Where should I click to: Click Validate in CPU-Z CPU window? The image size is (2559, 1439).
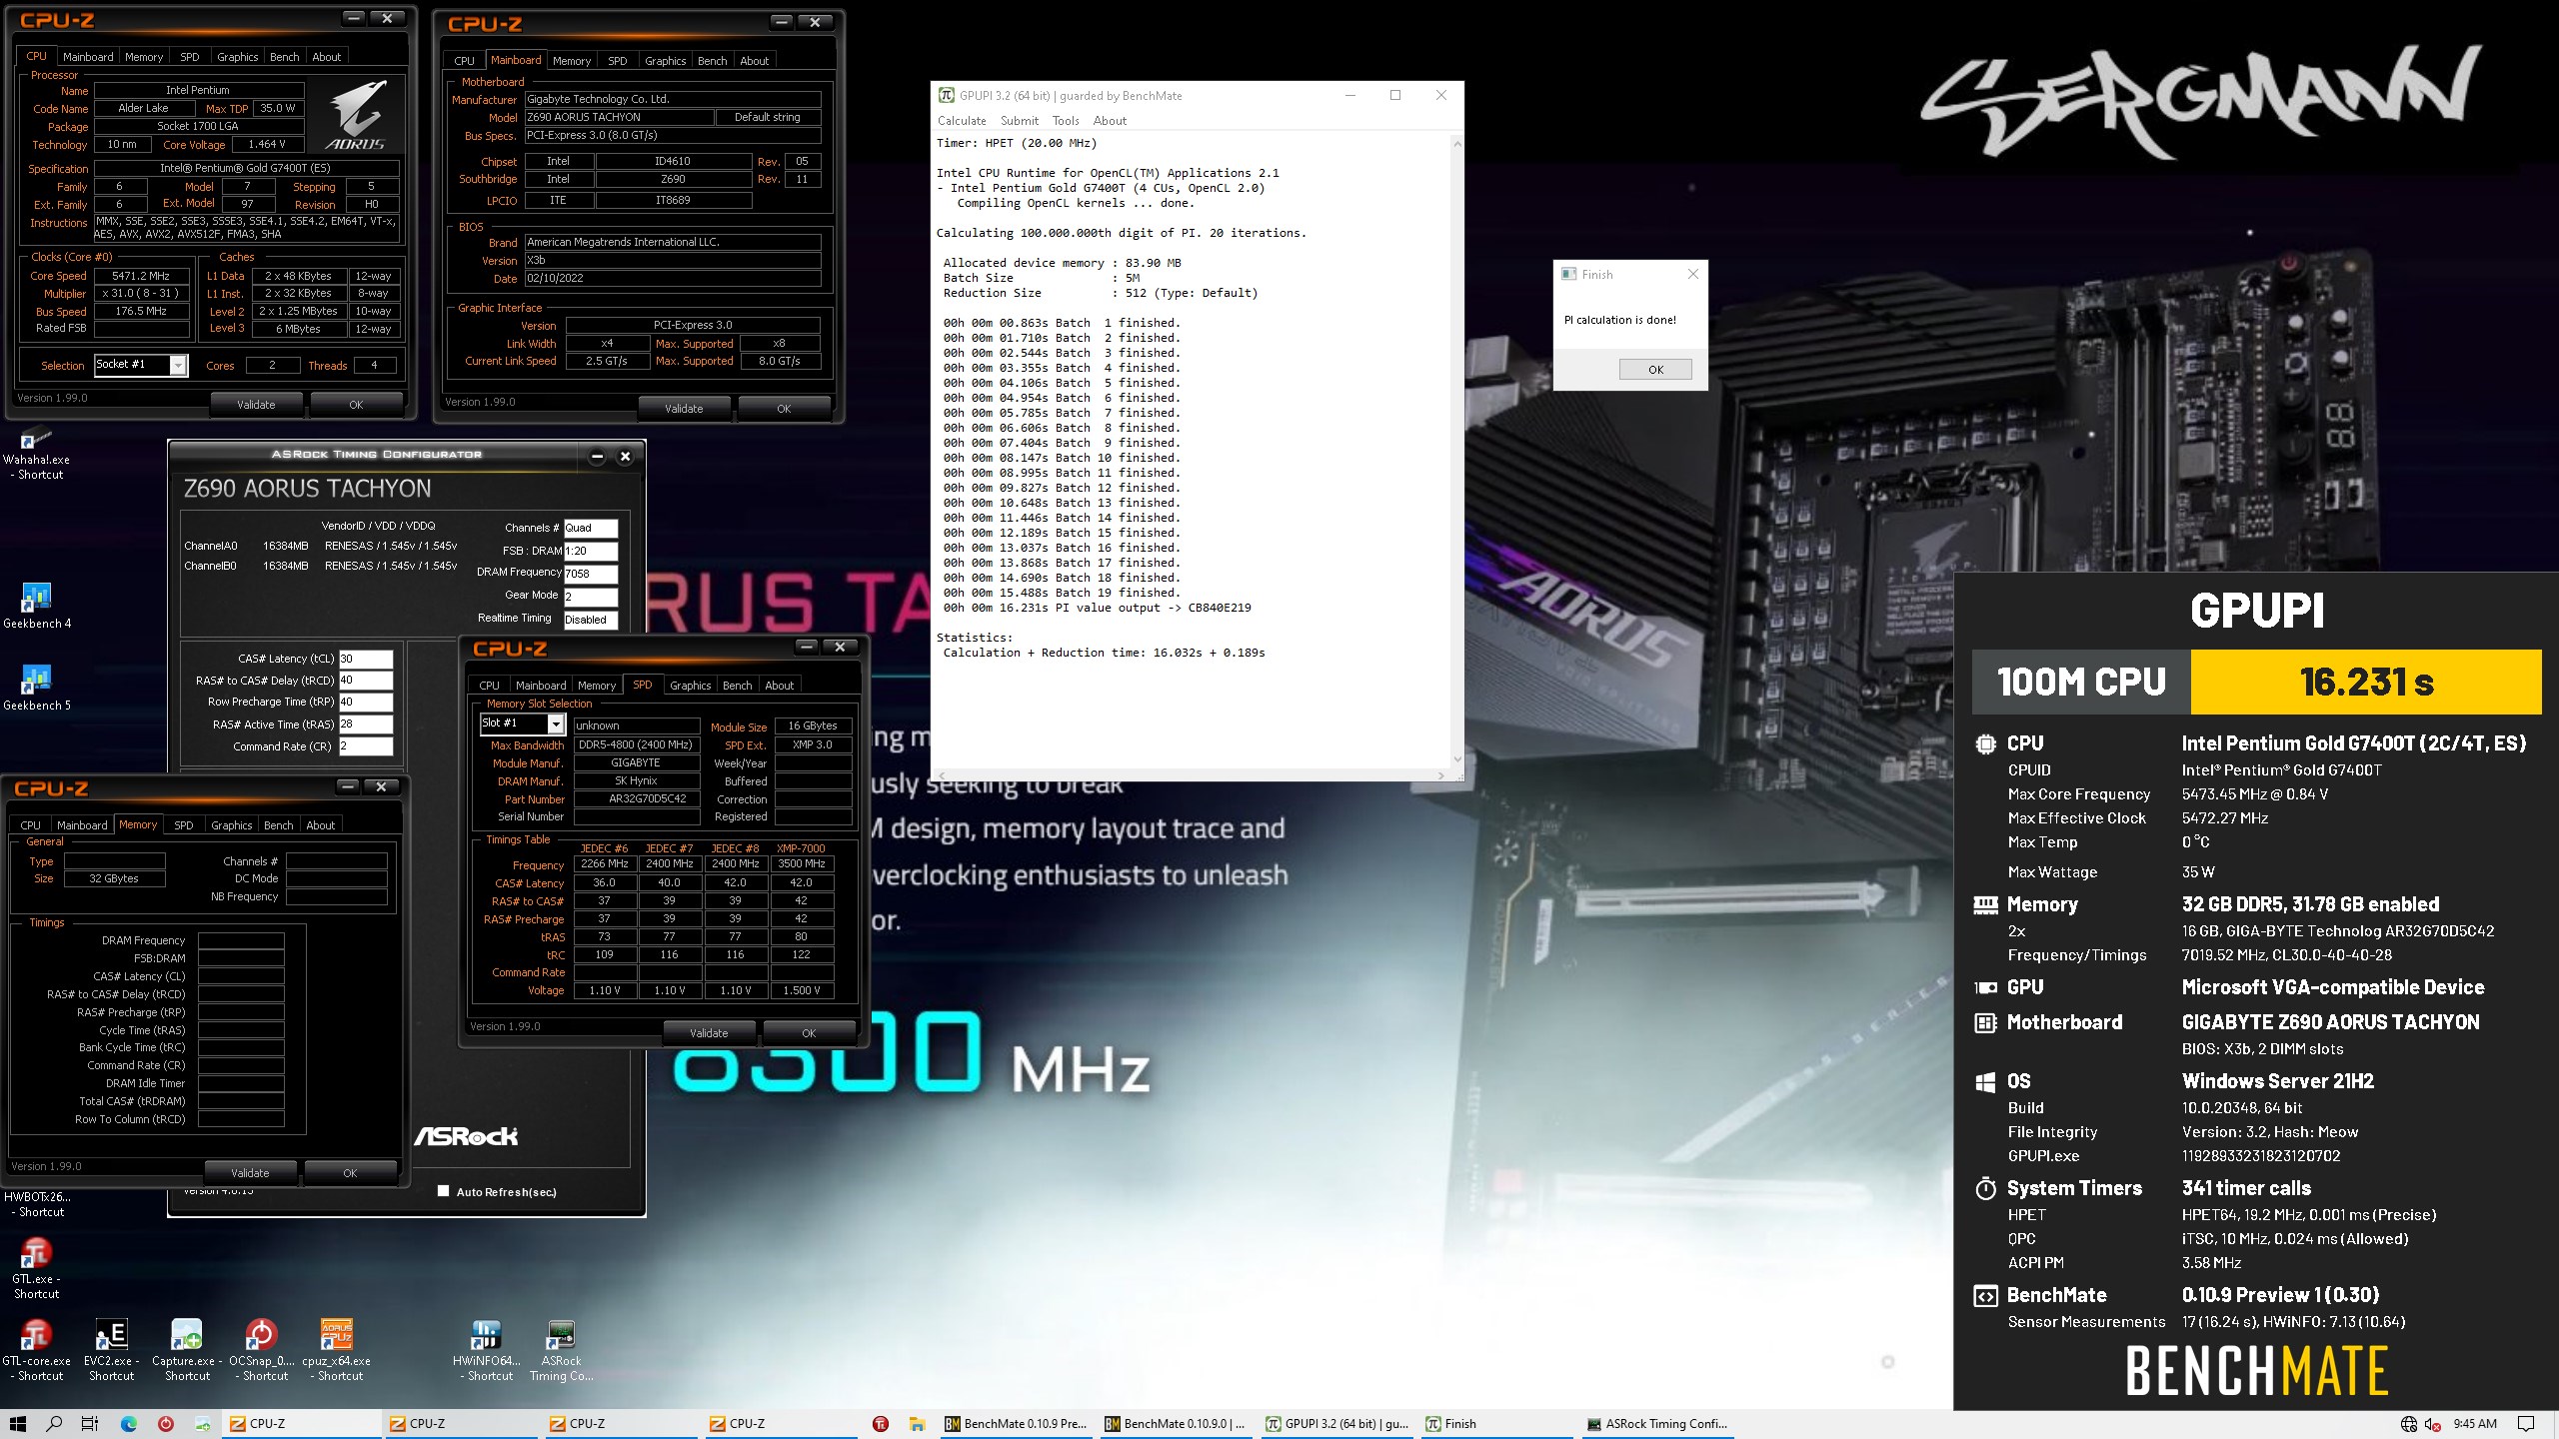click(x=256, y=405)
